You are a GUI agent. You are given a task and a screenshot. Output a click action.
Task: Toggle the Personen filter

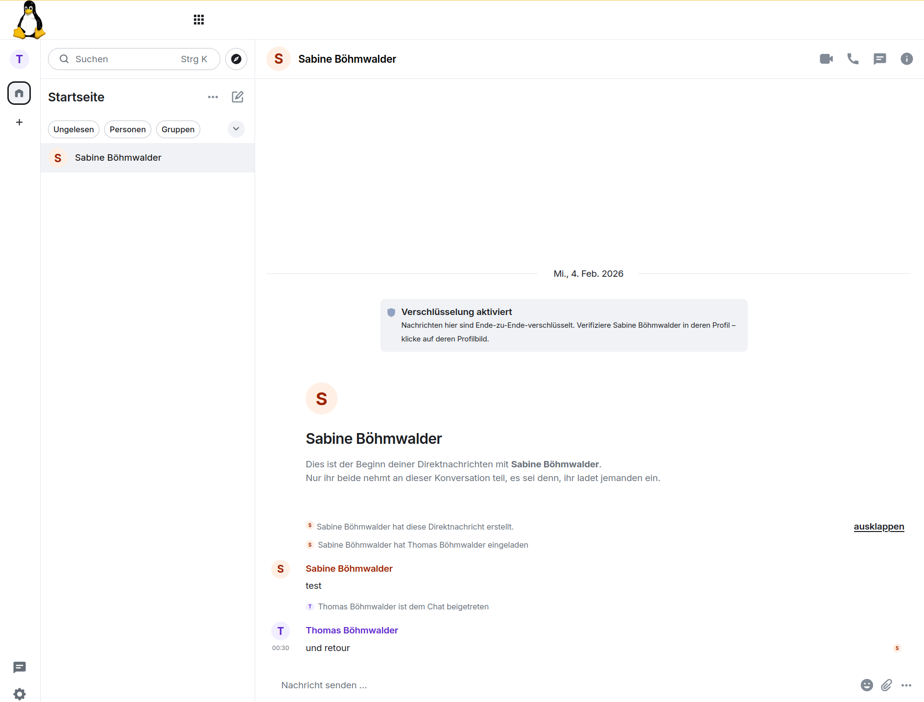coord(127,129)
